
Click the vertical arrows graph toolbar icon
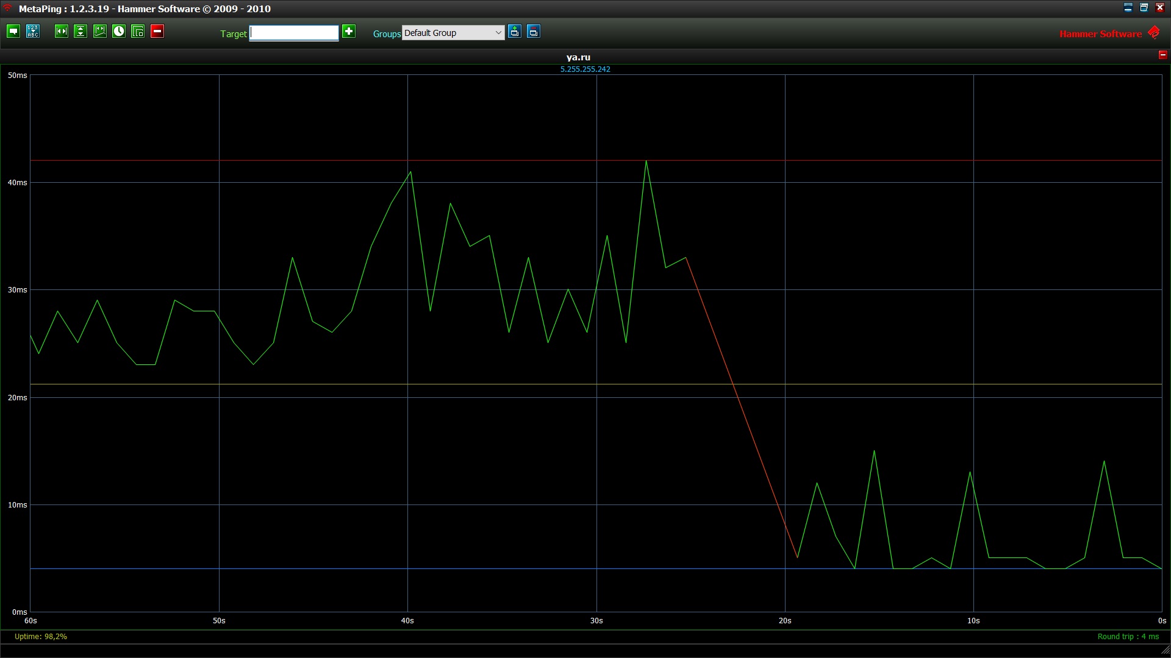pyautogui.click(x=81, y=32)
